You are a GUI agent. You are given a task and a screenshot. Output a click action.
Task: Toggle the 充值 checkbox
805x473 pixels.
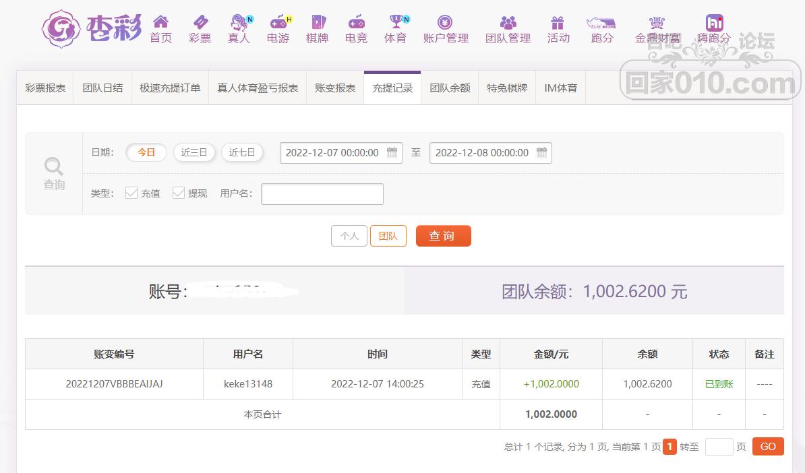click(x=131, y=193)
